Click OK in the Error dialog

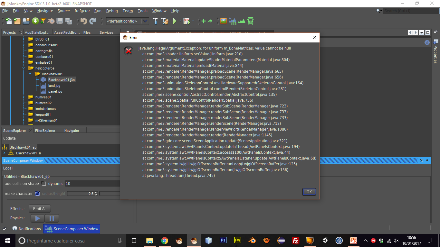click(309, 192)
